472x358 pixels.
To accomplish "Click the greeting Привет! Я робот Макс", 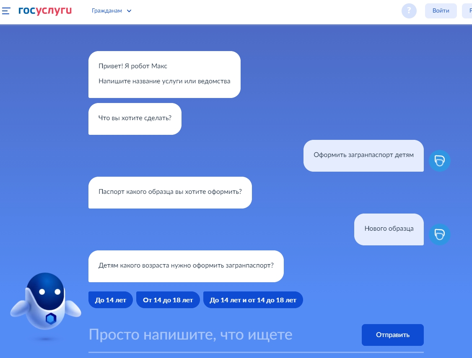I will pos(133,66).
